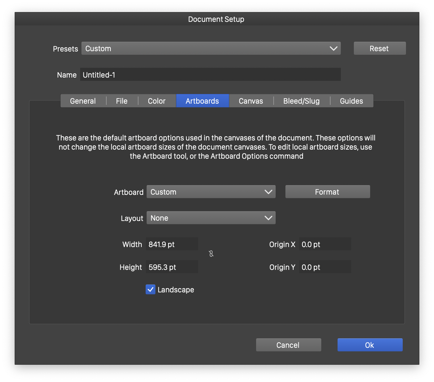Click the Landscape label text
This screenshot has height=382, width=434.
176,290
